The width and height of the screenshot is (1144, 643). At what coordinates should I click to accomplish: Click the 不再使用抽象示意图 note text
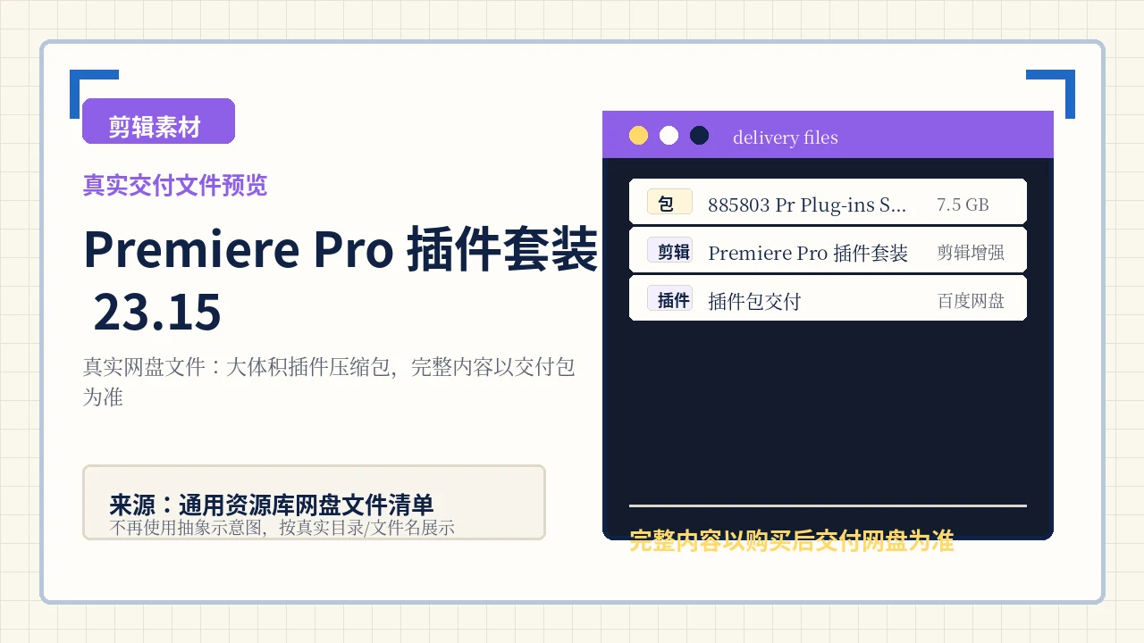tap(282, 528)
